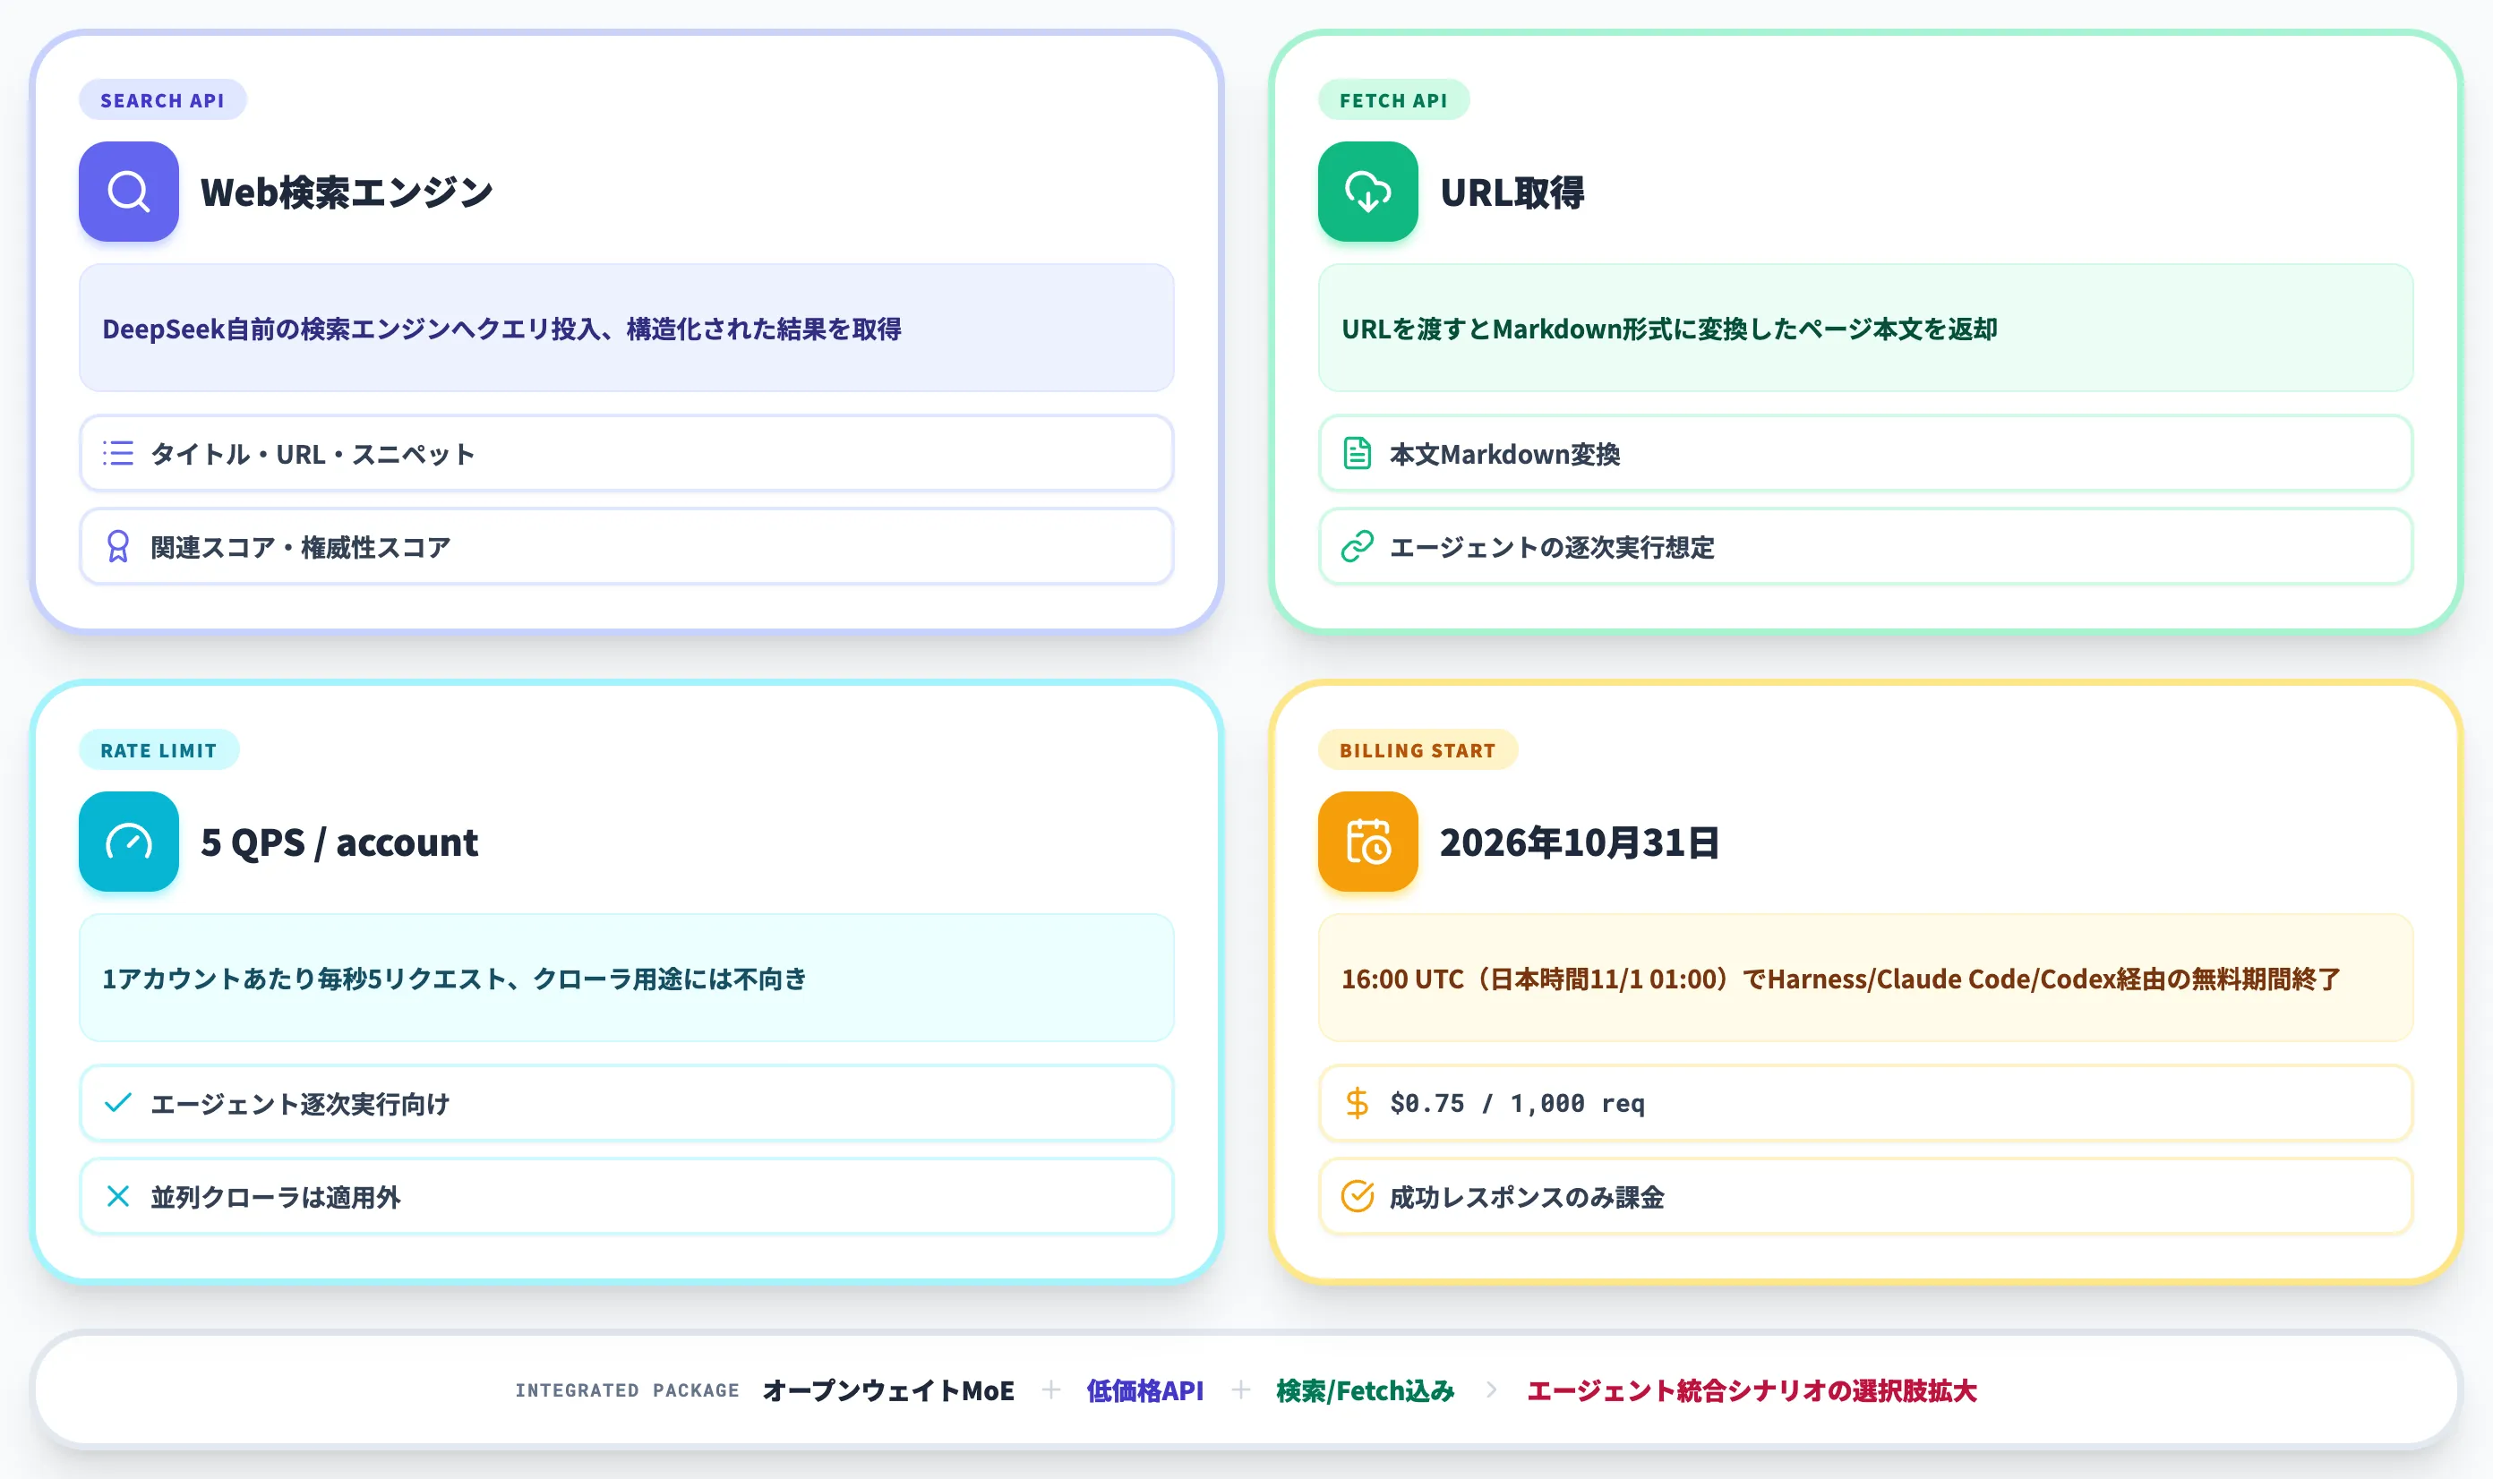Select the RATE LIMIT badge
This screenshot has height=1479, width=2493.
point(158,749)
